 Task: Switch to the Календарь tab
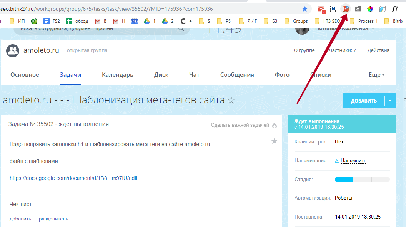point(118,75)
